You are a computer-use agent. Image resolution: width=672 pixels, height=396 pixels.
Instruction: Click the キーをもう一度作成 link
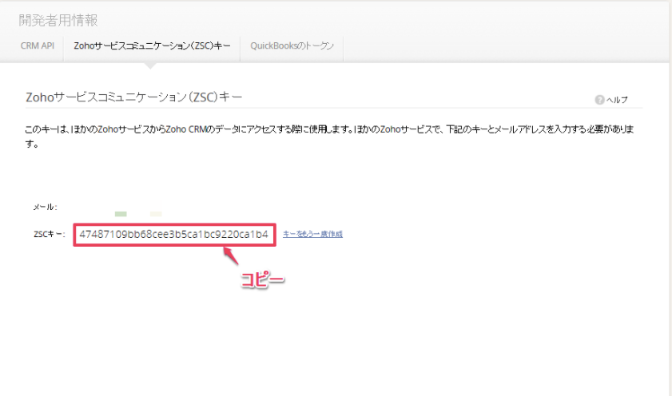312,234
